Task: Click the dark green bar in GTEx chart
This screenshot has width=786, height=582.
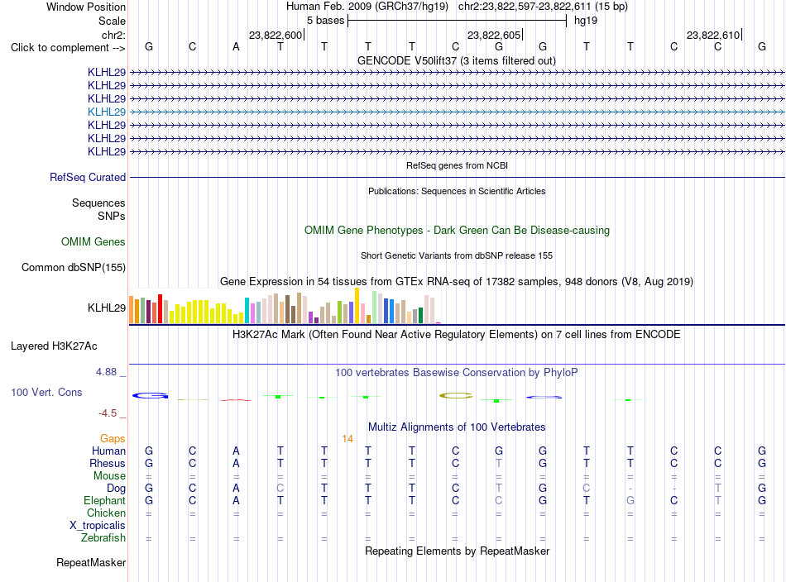Action: (x=420, y=315)
